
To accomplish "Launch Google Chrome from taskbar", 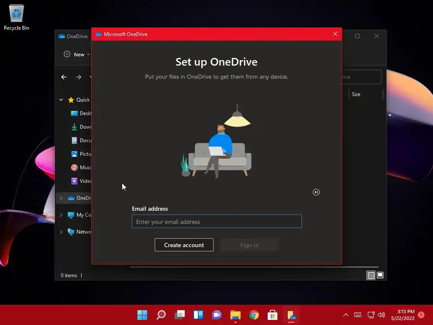I will point(254,315).
